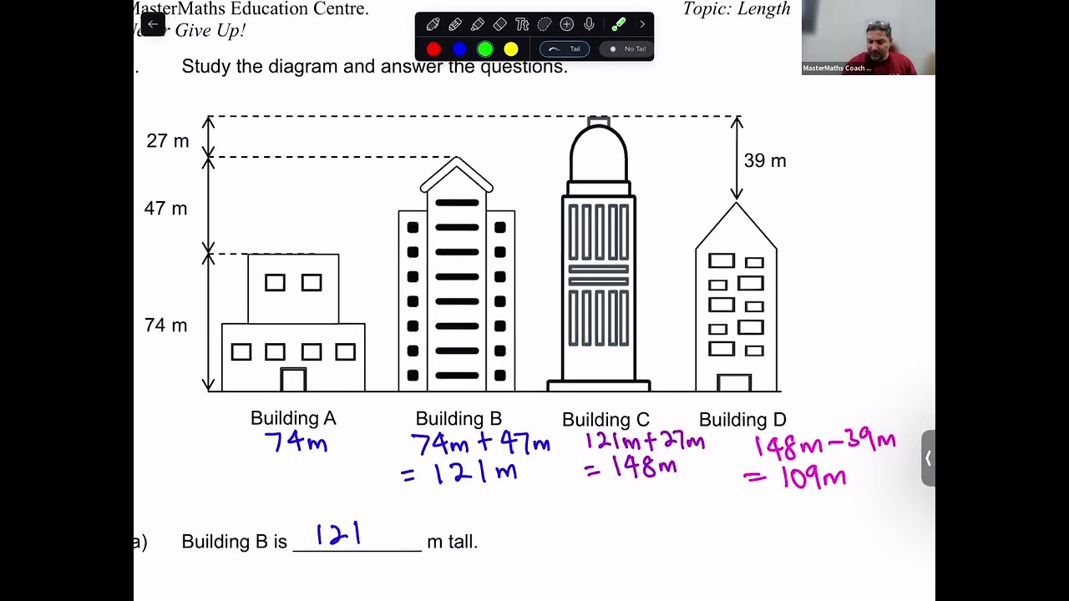Click the 'Building D' label

point(742,420)
